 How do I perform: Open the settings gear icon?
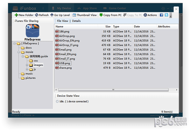coord(163,9)
